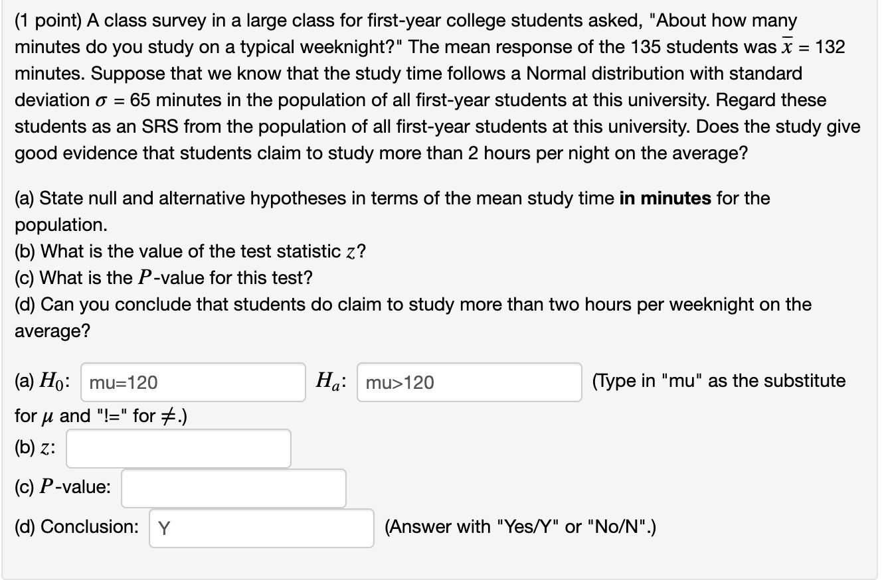882x580 pixels.
Task: Click the "(d) Conclusion:" answer label
Action: [77, 528]
